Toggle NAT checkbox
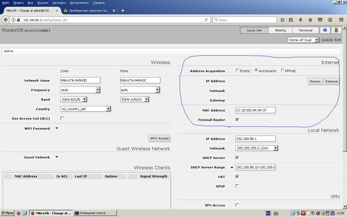 pos(237,177)
